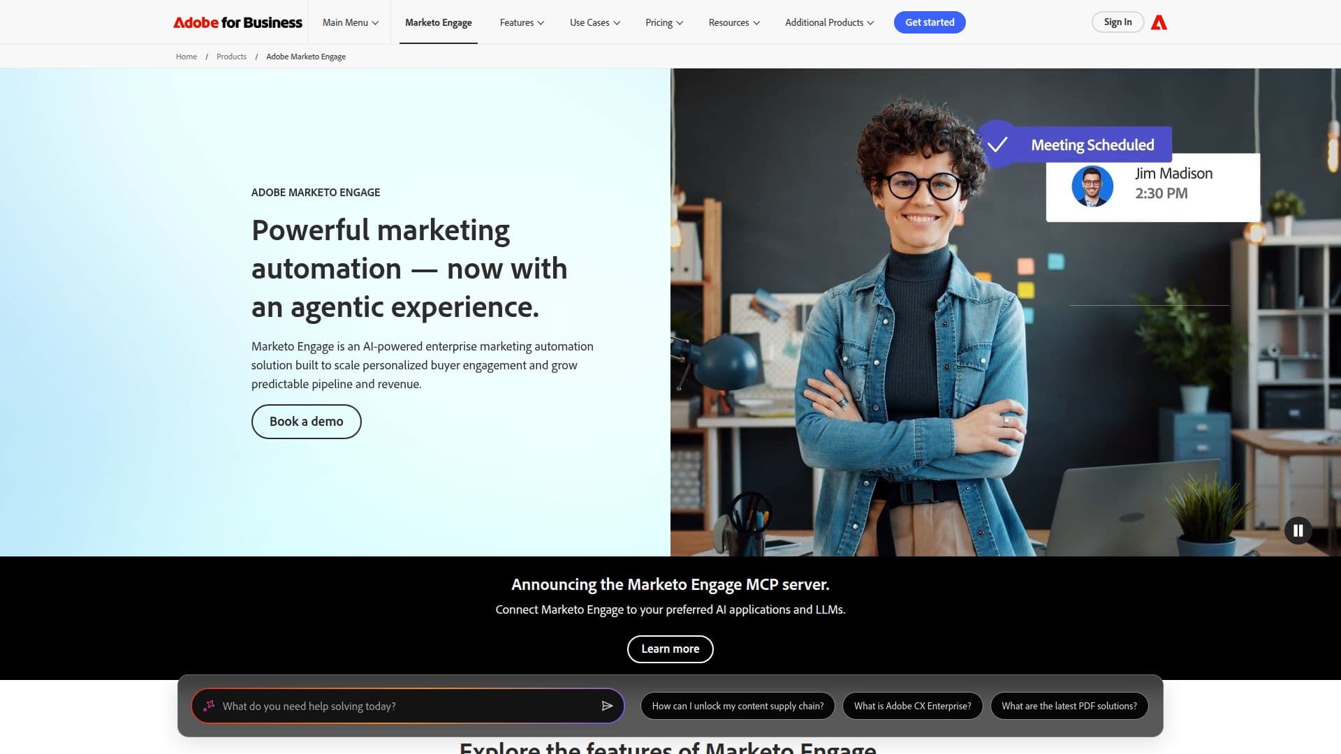
Task: Focus the 'What do you need help solving' field
Action: [x=407, y=706]
